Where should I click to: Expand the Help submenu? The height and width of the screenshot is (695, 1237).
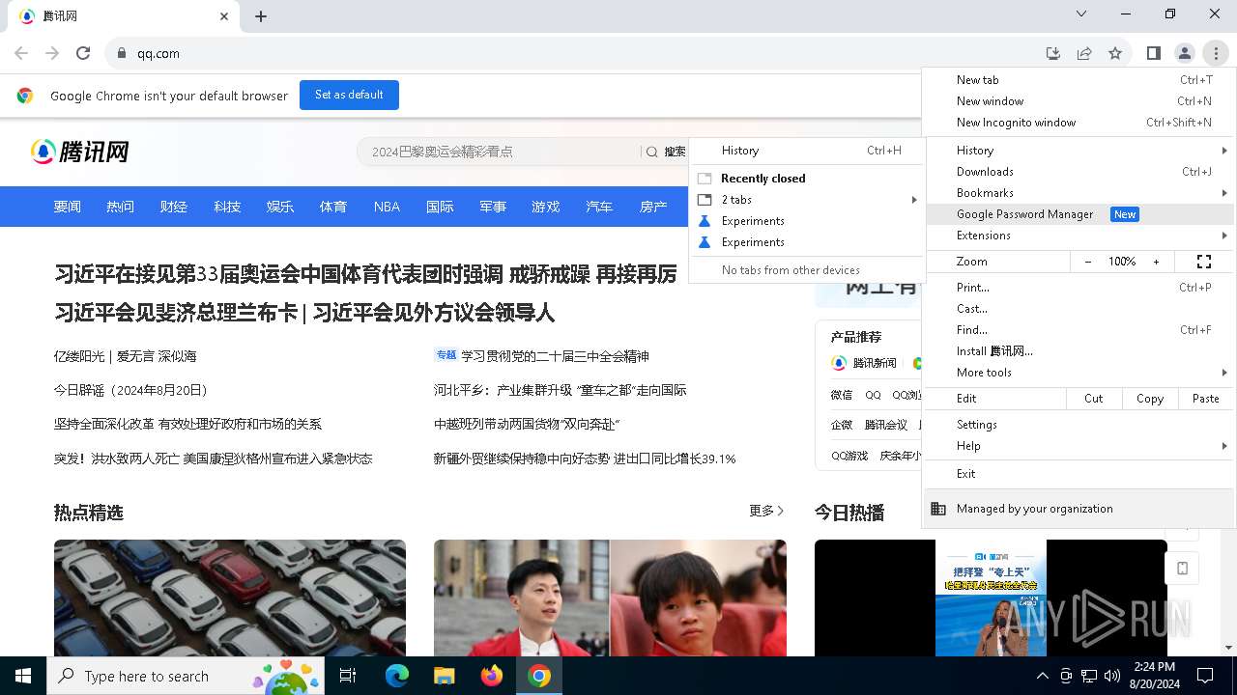[1079, 446]
